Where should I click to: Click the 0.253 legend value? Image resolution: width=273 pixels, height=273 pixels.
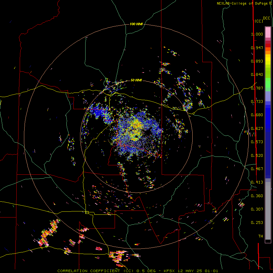pyautogui.click(x=257, y=223)
